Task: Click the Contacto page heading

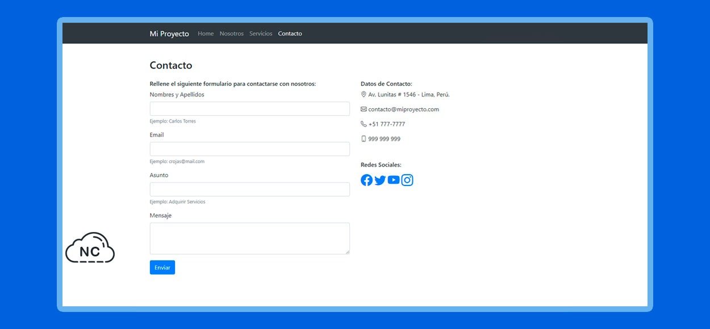Action: (x=171, y=65)
